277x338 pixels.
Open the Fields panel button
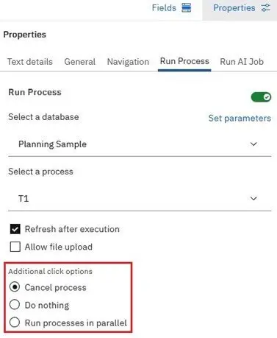pyautogui.click(x=171, y=8)
